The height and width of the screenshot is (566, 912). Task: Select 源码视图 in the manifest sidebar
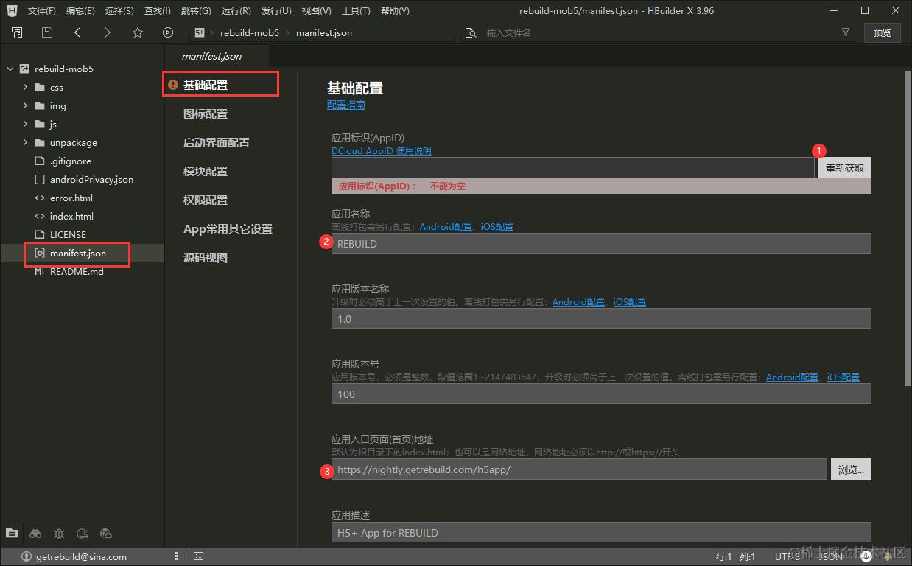[x=206, y=258]
